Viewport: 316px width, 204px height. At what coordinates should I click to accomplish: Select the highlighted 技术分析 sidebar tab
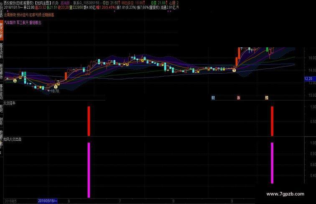(x=1, y=30)
